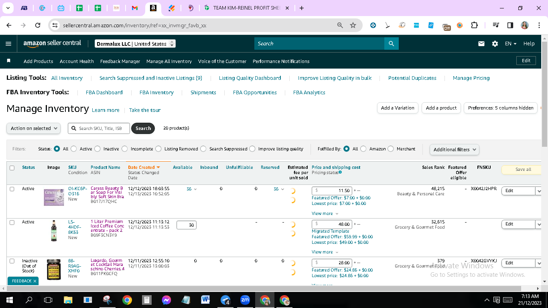Check the select-all checkbox in table header
This screenshot has height=308, width=548.
click(x=12, y=168)
